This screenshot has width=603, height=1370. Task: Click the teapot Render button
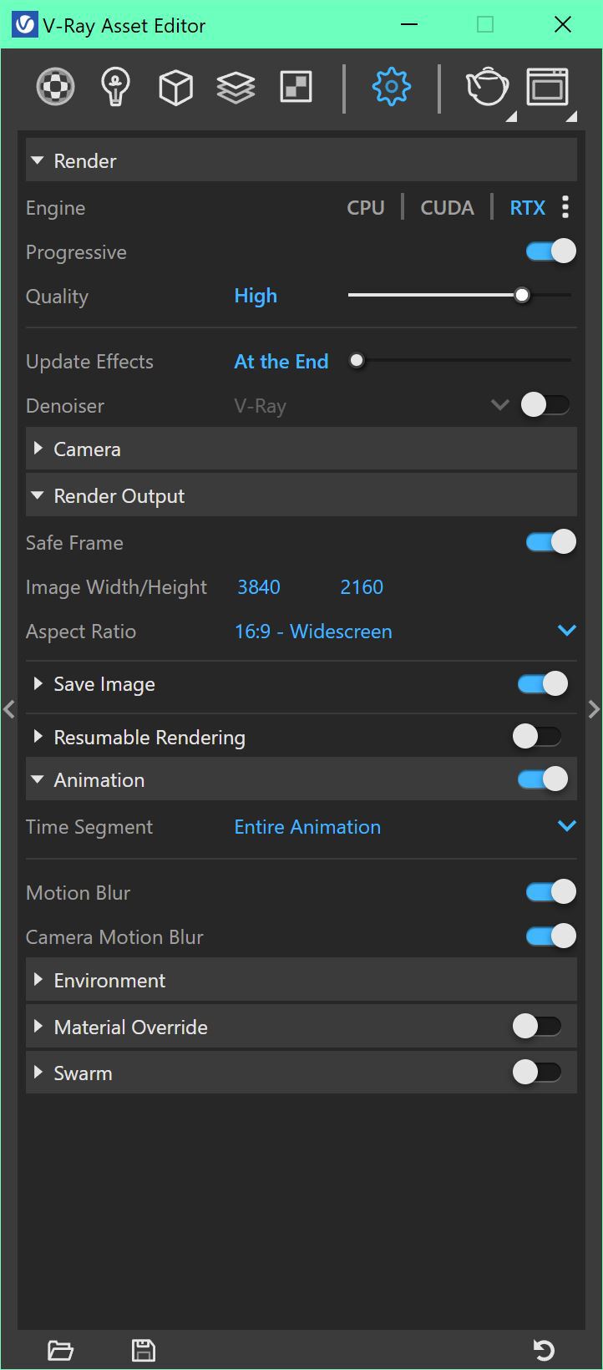point(487,86)
